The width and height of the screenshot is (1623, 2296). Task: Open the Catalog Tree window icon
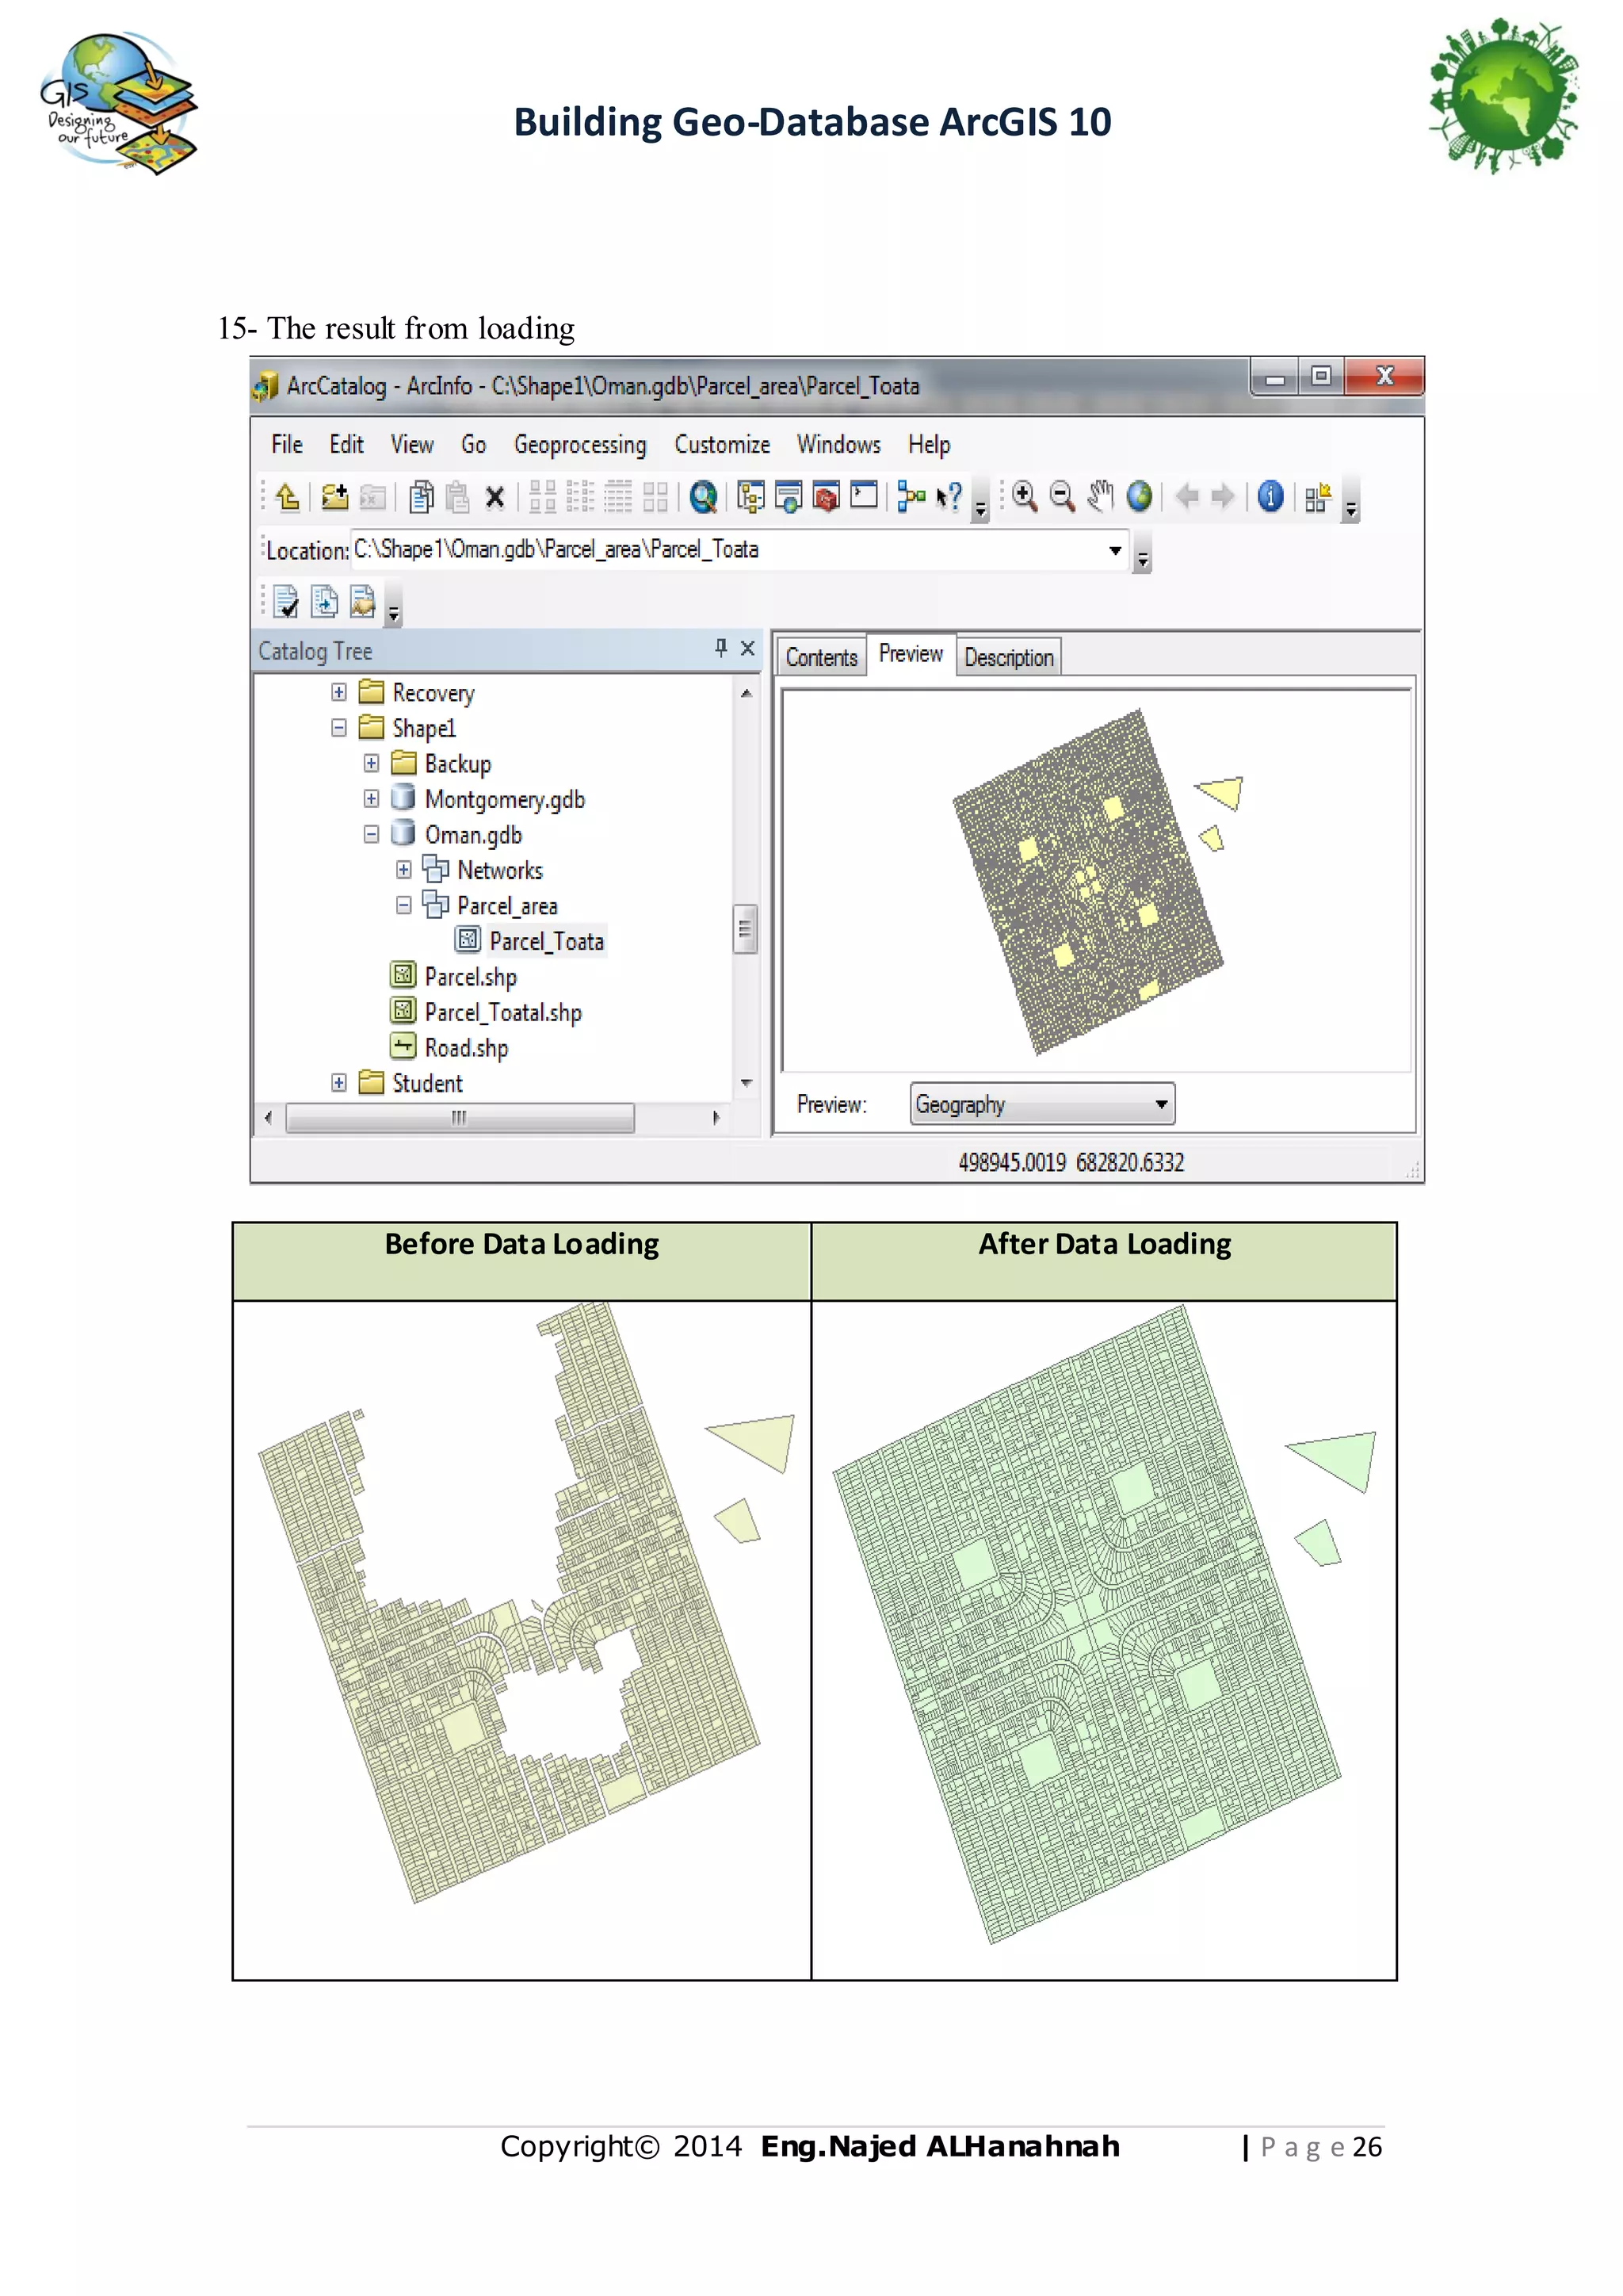(x=750, y=496)
